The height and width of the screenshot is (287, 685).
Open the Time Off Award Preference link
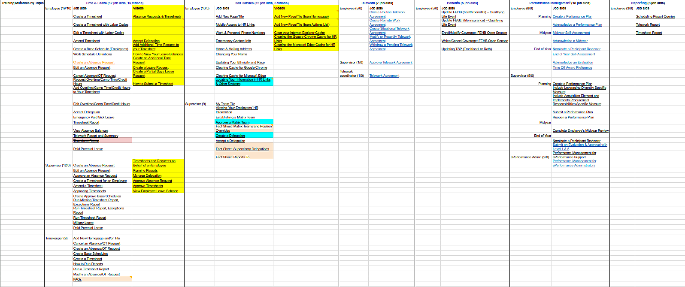tap(573, 68)
